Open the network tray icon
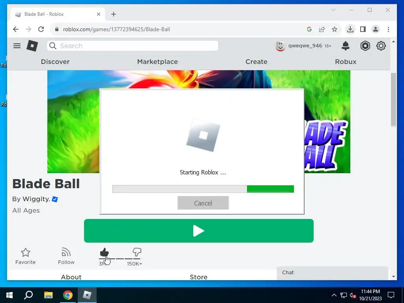This screenshot has height=303, width=404. click(344, 295)
